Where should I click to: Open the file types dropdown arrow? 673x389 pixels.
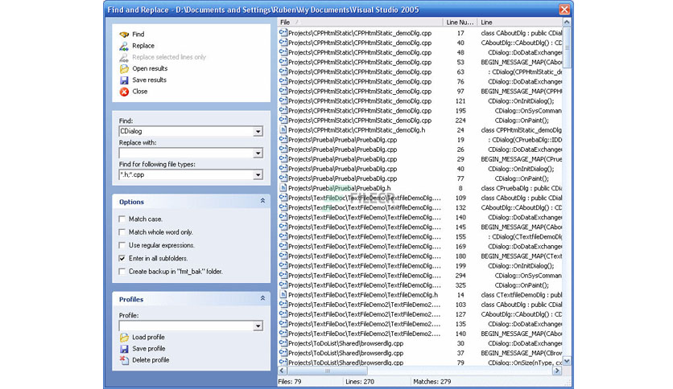click(x=258, y=174)
